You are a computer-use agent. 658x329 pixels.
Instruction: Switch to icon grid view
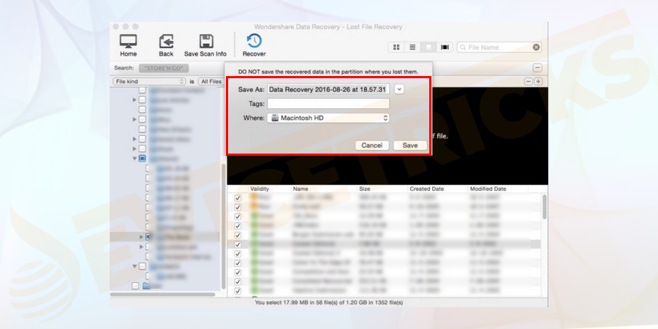(x=396, y=48)
